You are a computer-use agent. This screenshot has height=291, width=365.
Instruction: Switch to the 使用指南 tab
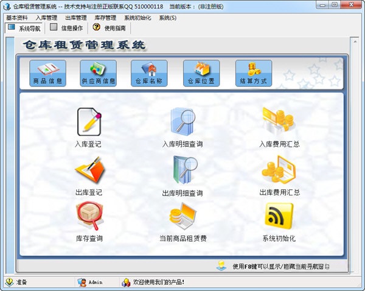coord(109,28)
